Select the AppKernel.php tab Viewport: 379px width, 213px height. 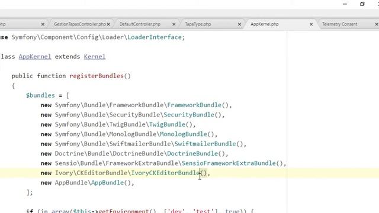pyautogui.click(x=265, y=24)
